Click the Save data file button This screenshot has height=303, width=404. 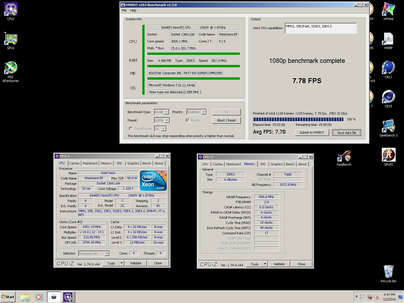pyautogui.click(x=347, y=133)
